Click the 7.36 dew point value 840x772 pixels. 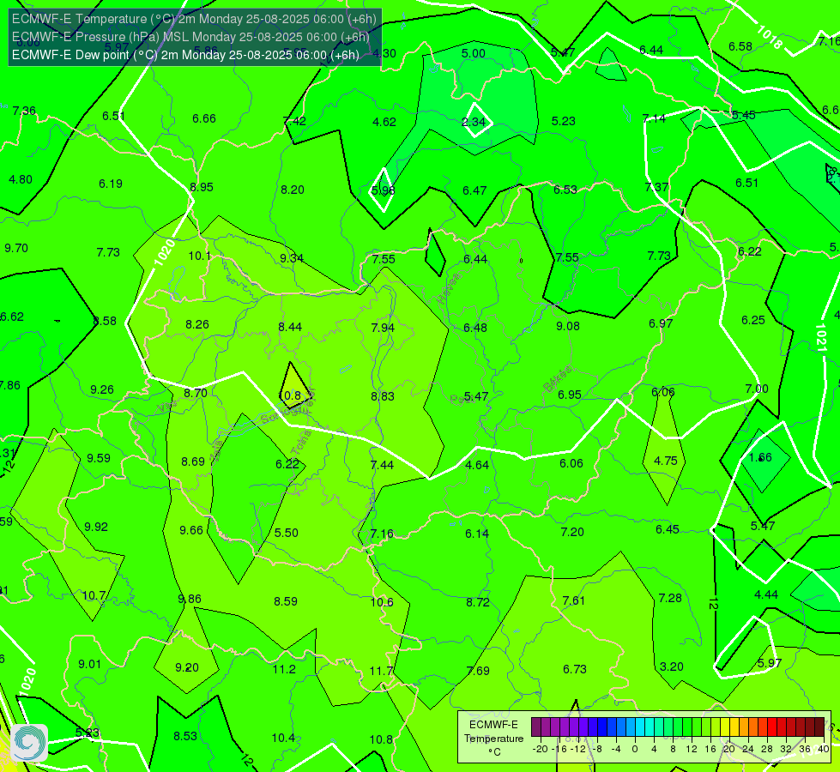[x=24, y=111]
